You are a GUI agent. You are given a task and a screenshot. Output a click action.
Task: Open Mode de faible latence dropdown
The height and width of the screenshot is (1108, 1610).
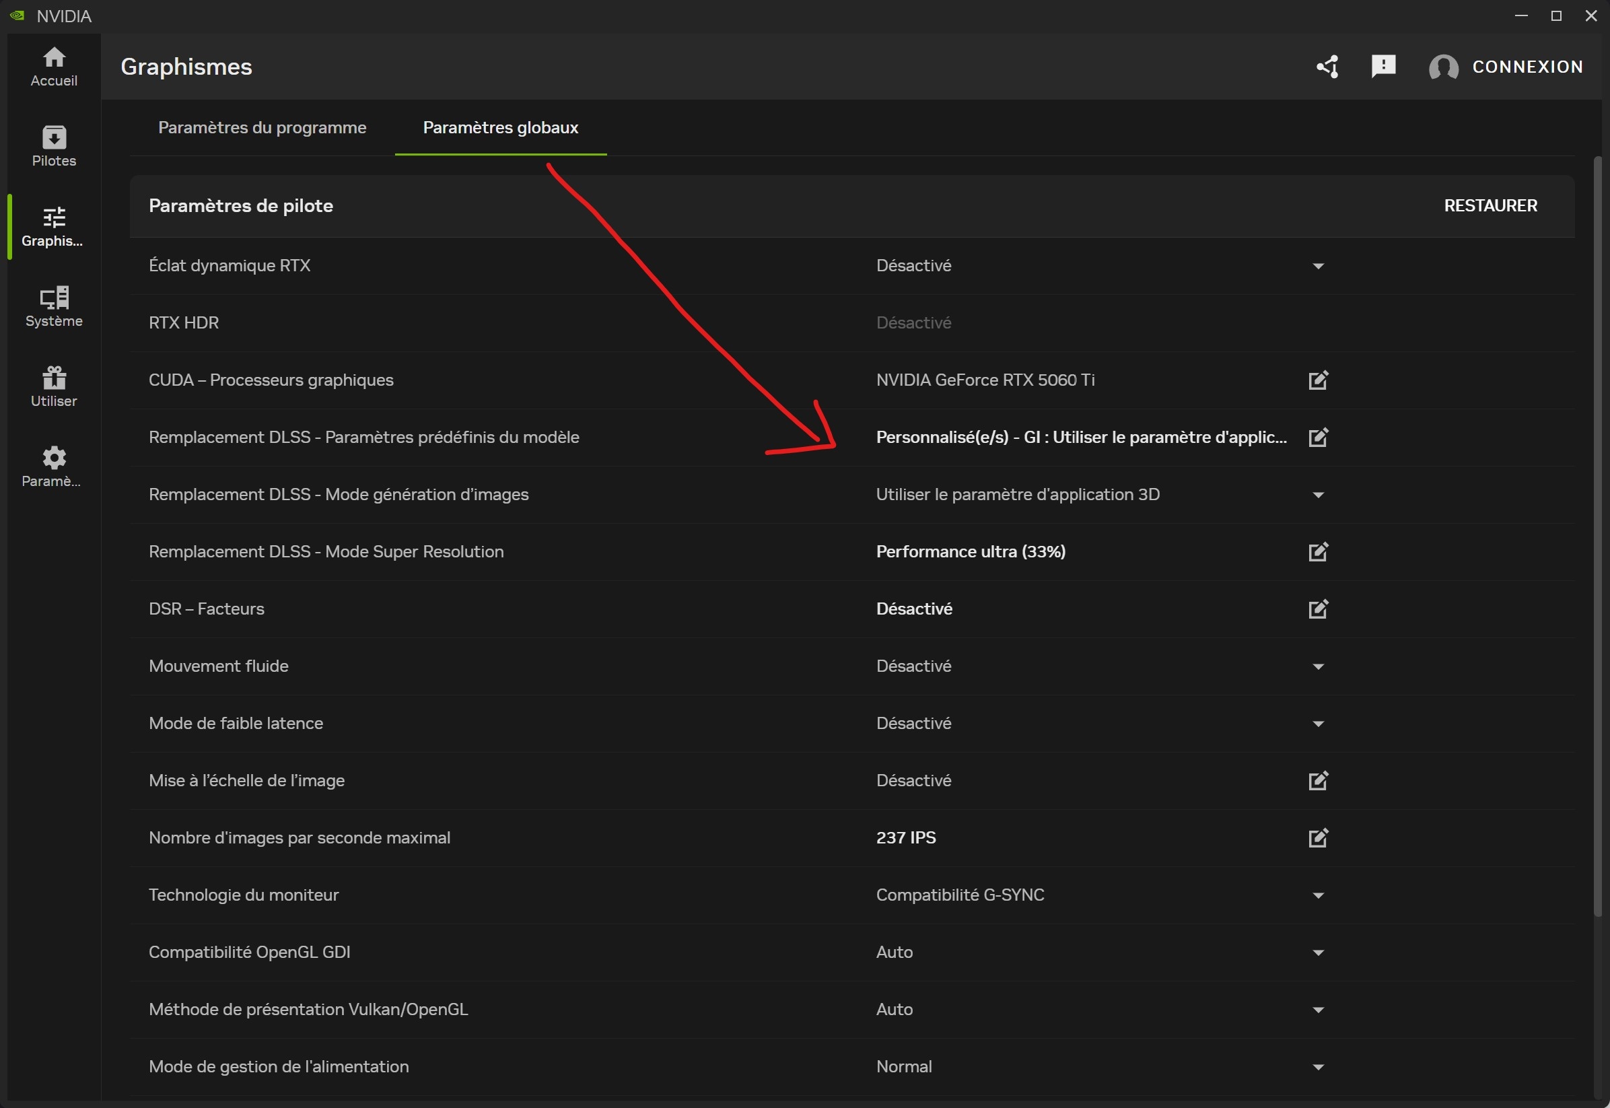tap(1318, 724)
